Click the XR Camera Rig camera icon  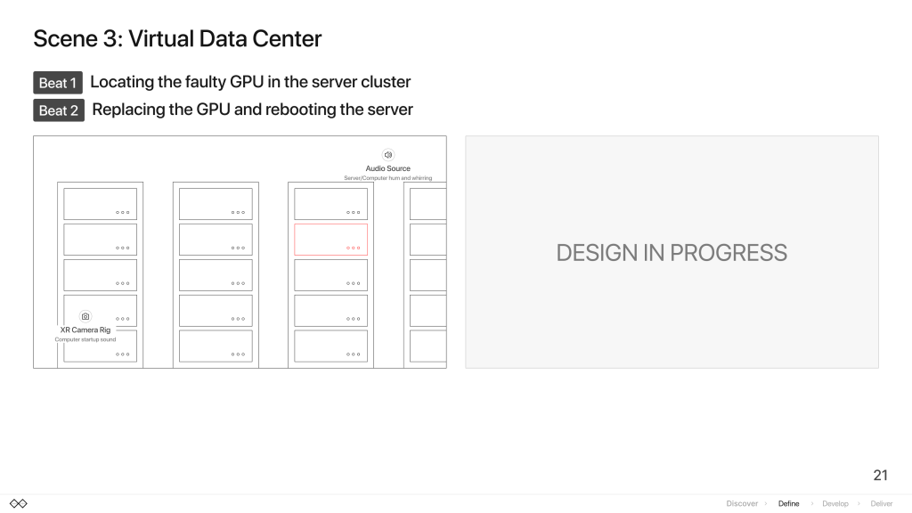[85, 316]
